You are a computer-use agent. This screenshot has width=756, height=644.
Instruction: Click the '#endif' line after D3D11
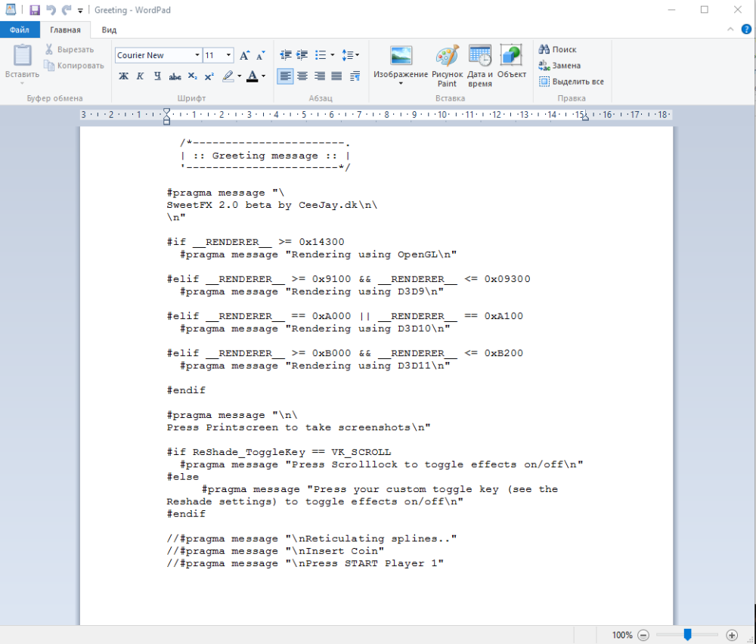[x=186, y=390]
